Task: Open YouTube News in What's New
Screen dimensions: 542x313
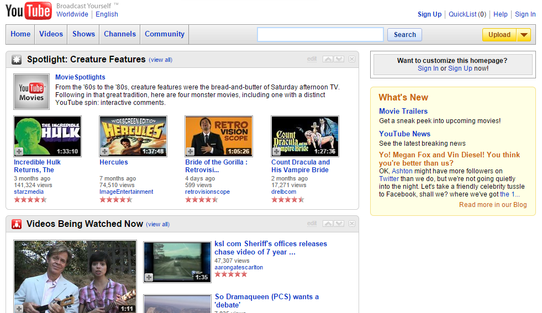Action: coord(404,134)
